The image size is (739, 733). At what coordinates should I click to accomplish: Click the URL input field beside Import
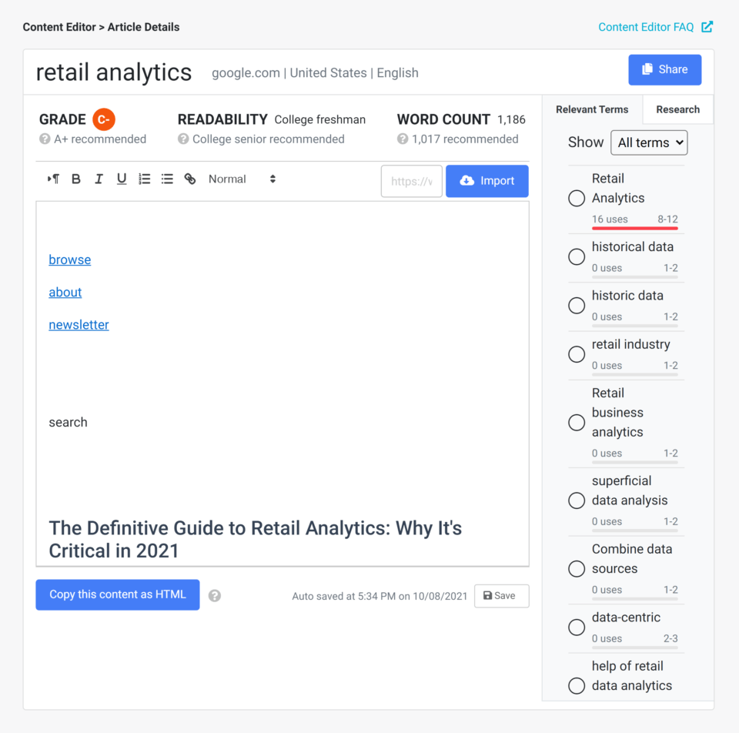[x=411, y=181]
